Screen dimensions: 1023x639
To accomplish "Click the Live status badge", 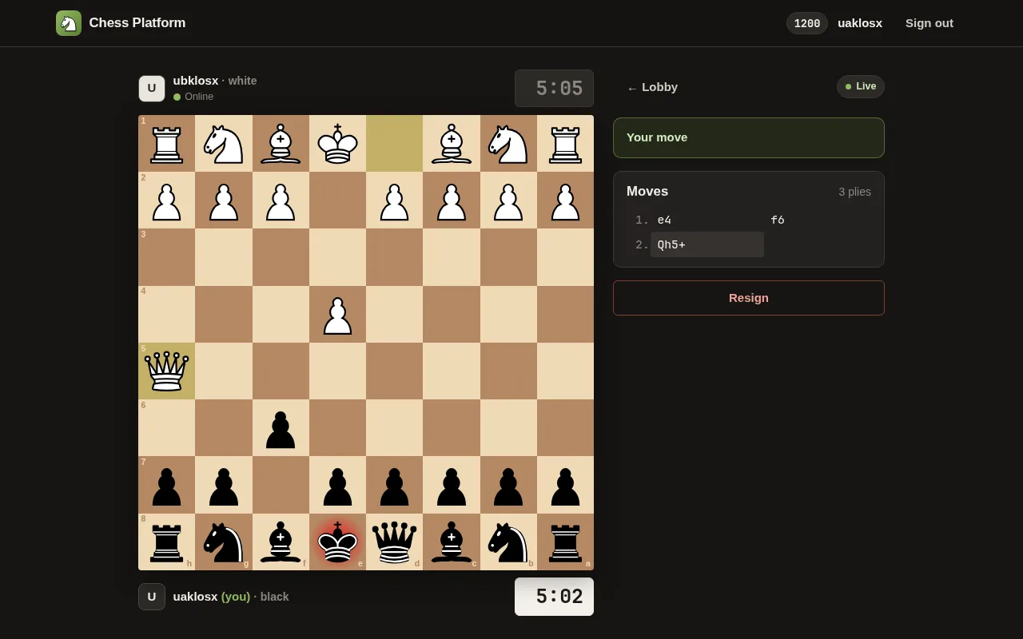I will point(861,86).
